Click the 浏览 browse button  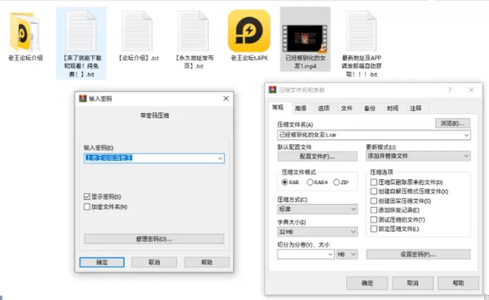[452, 123]
